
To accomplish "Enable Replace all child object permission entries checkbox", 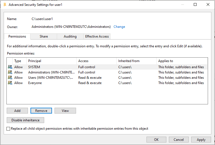I will click(8, 129).
